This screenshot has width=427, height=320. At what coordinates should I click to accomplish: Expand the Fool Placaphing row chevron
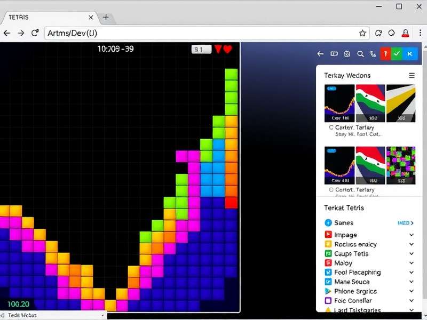point(412,273)
